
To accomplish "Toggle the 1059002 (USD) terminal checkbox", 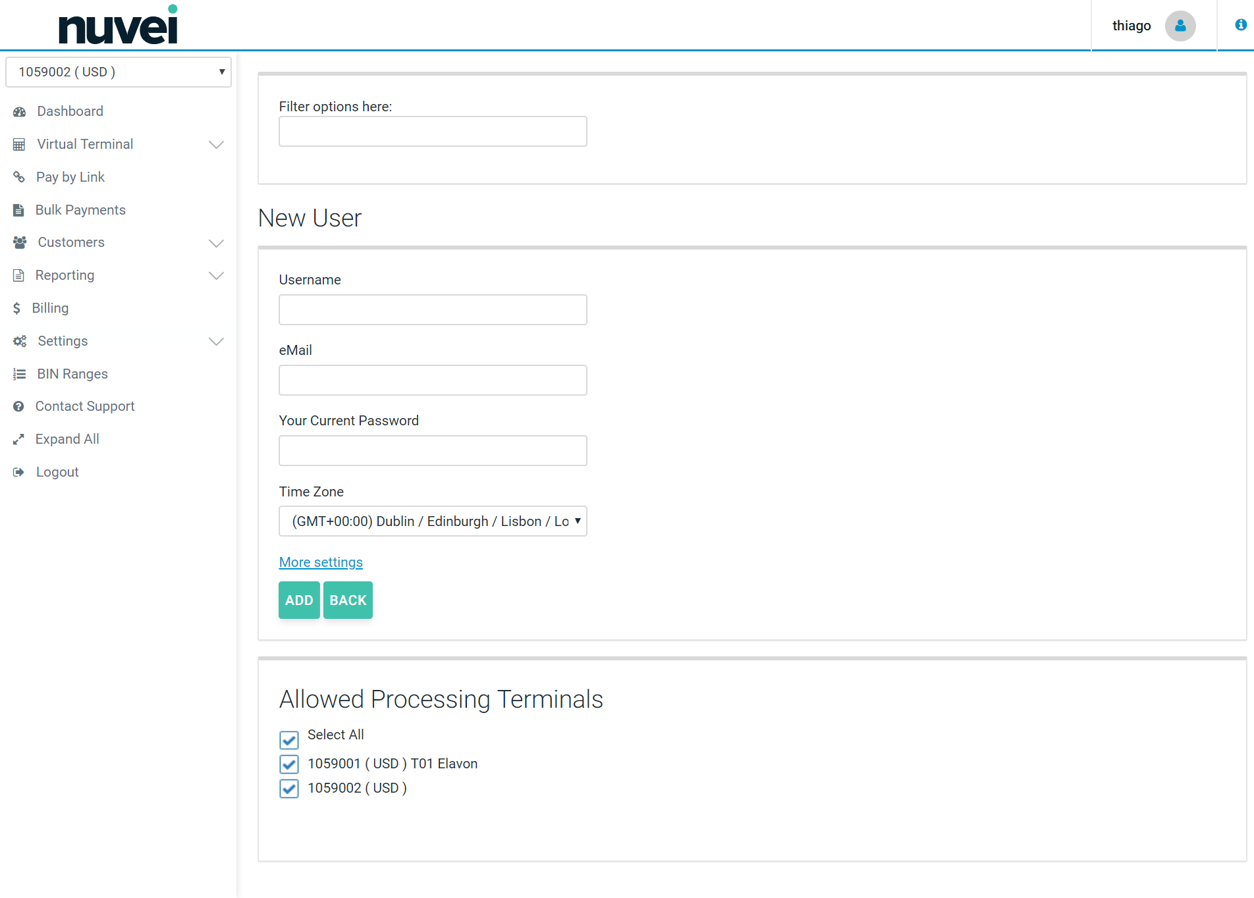I will tap(288, 789).
